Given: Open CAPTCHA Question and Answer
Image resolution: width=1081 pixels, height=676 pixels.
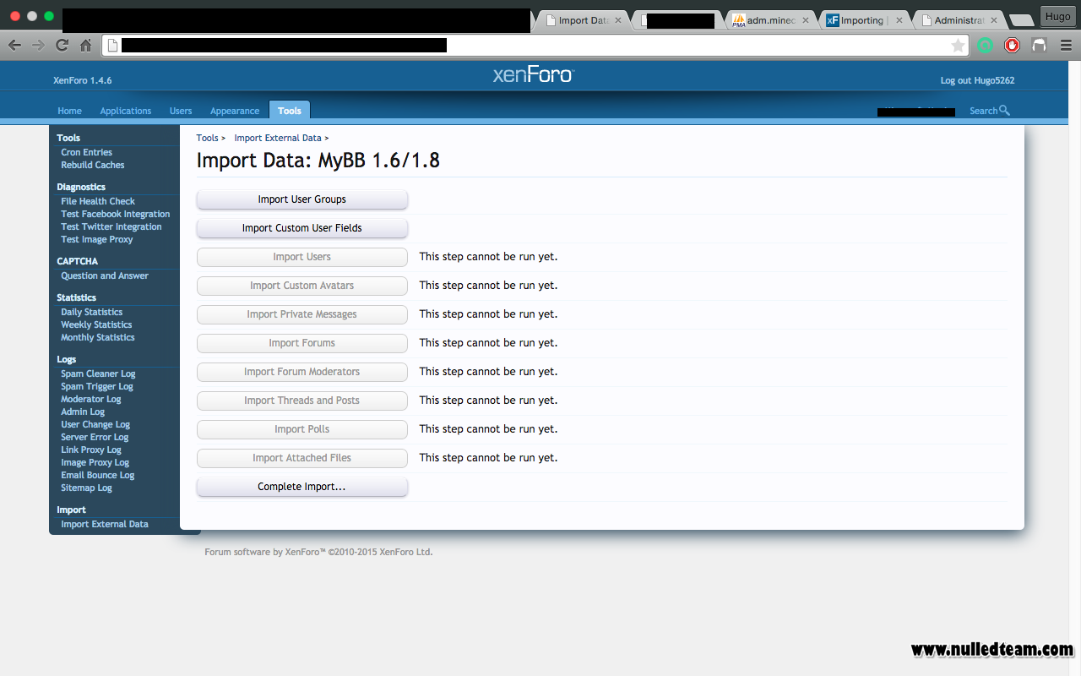Looking at the screenshot, I should point(104,275).
